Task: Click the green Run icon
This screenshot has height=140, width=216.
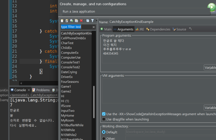Action: coord(212,7)
